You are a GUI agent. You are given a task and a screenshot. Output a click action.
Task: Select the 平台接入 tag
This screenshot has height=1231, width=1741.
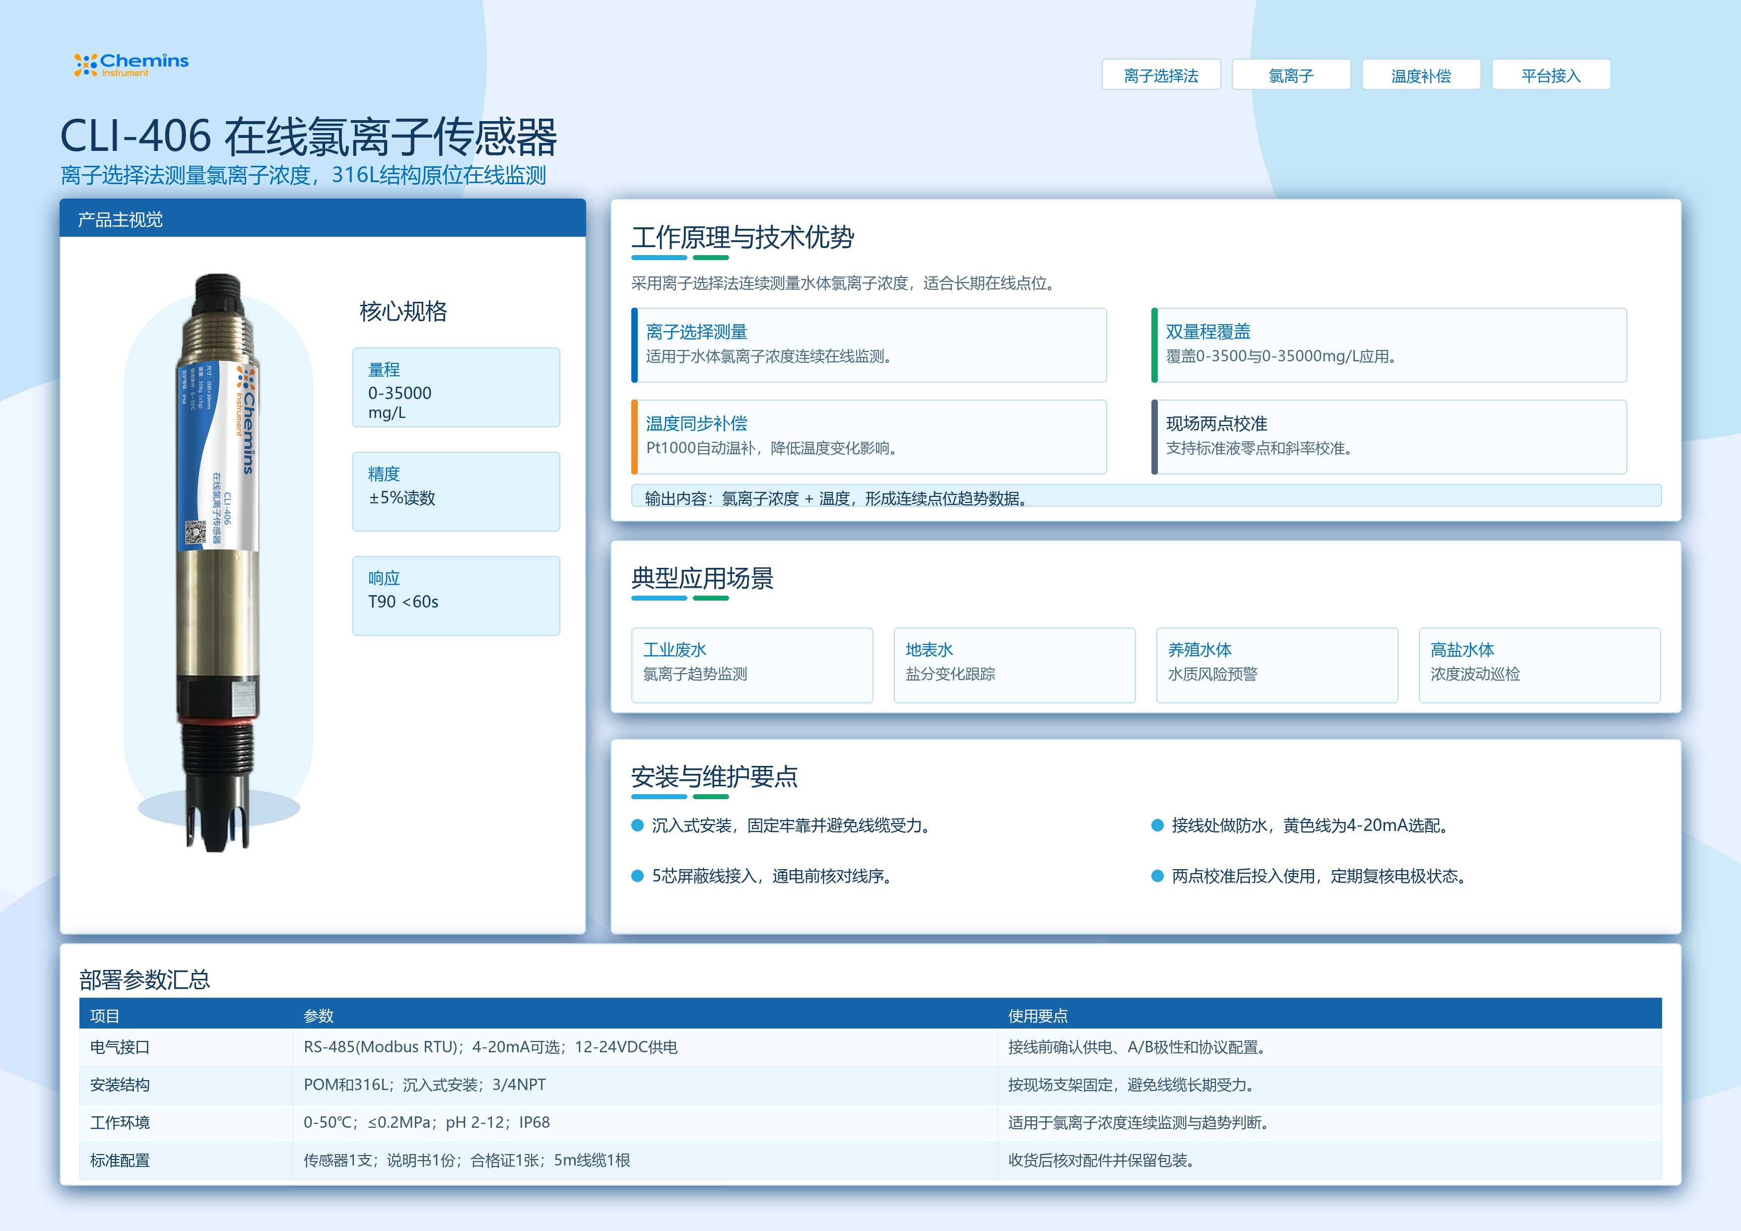(x=1551, y=75)
